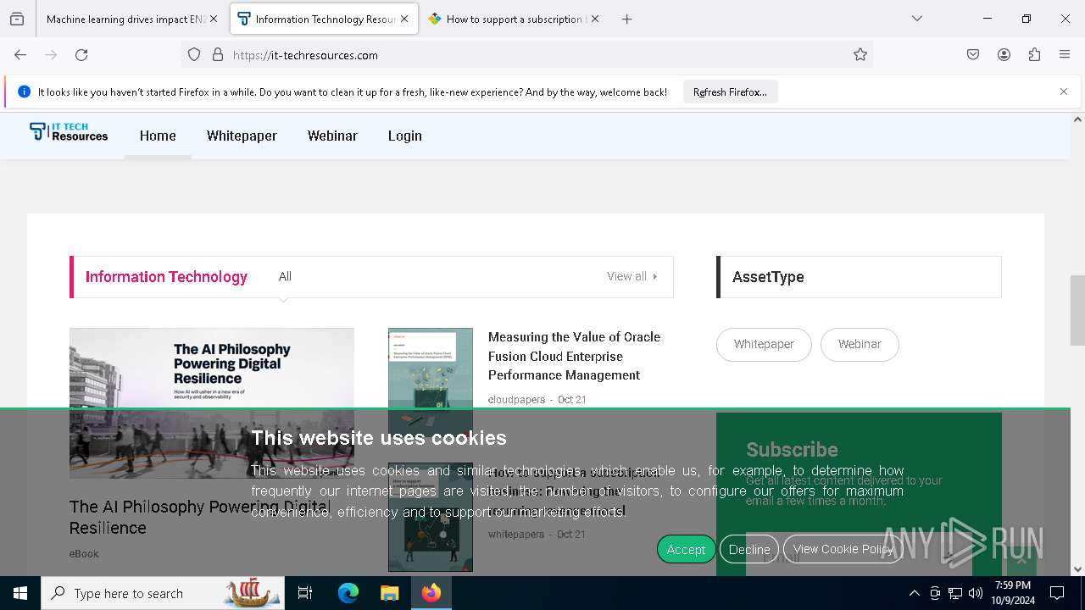Open the Windows Start menu

20,593
